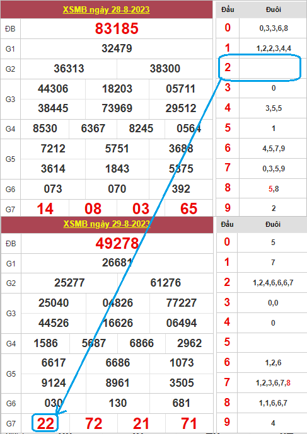Select special prize number 83185
Screen dimensions: 307x434
[117, 28]
